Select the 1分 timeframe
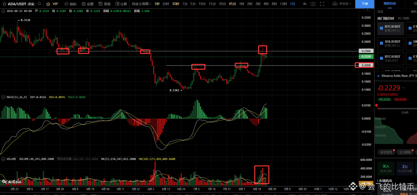This screenshot has height=195, width=417. (185, 4)
